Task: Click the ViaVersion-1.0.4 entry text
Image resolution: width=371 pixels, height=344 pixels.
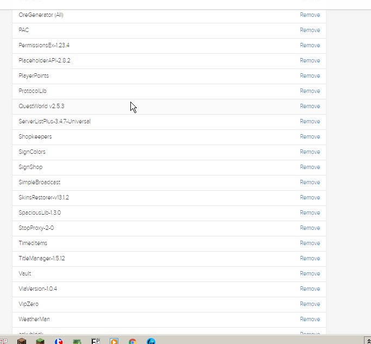Action: click(38, 289)
